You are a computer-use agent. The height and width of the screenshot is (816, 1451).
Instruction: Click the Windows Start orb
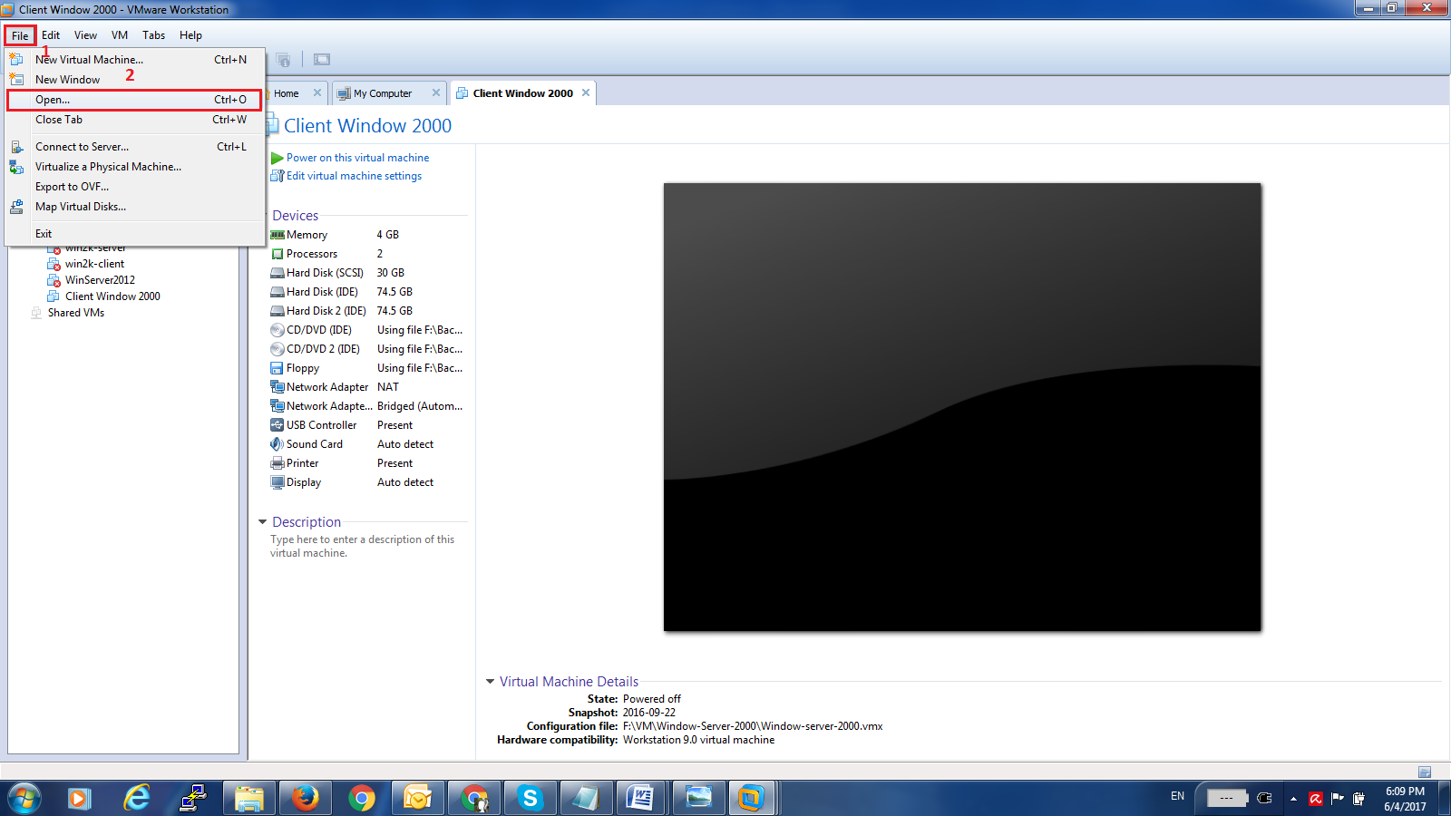point(24,798)
